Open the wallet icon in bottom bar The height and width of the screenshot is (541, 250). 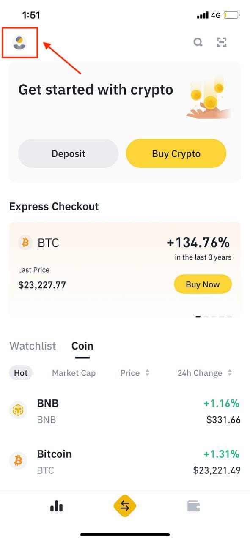pos(193,506)
